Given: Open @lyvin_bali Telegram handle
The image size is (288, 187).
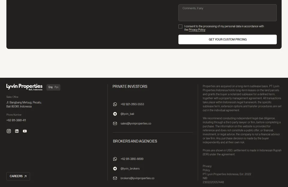Looking at the screenshot, I should [x=127, y=114].
